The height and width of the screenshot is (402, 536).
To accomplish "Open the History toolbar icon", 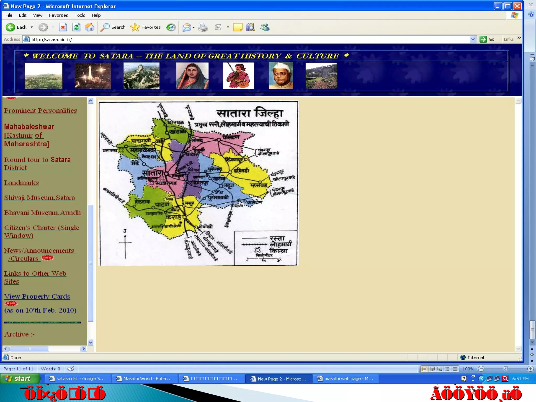I will click(171, 27).
